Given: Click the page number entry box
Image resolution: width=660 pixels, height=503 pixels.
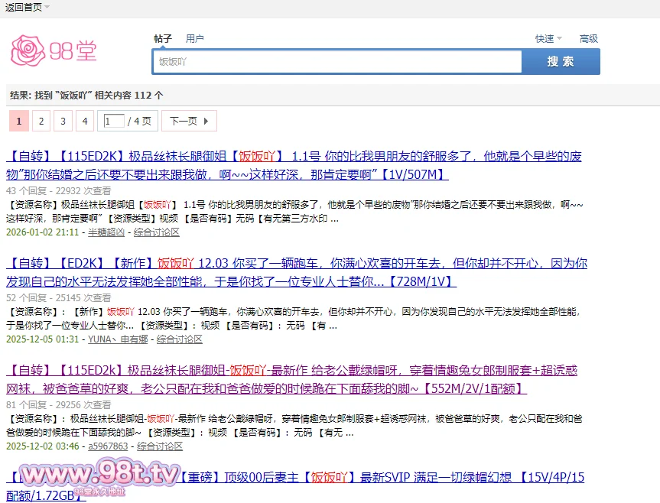Looking at the screenshot, I should tap(114, 121).
